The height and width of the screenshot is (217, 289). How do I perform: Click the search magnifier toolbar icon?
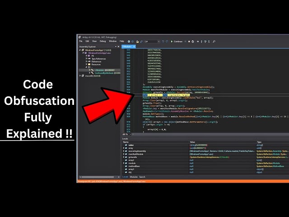pos(214,42)
